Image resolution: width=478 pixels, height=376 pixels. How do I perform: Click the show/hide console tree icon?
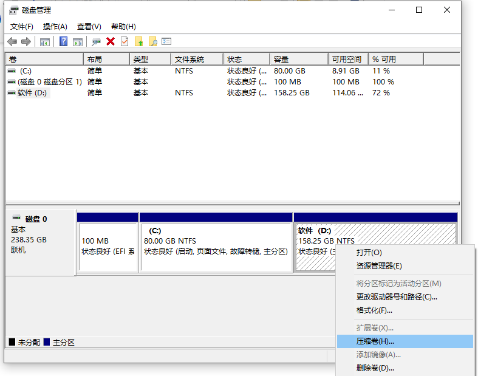click(44, 41)
